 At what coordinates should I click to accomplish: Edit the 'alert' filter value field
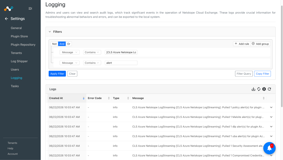coord(121,63)
